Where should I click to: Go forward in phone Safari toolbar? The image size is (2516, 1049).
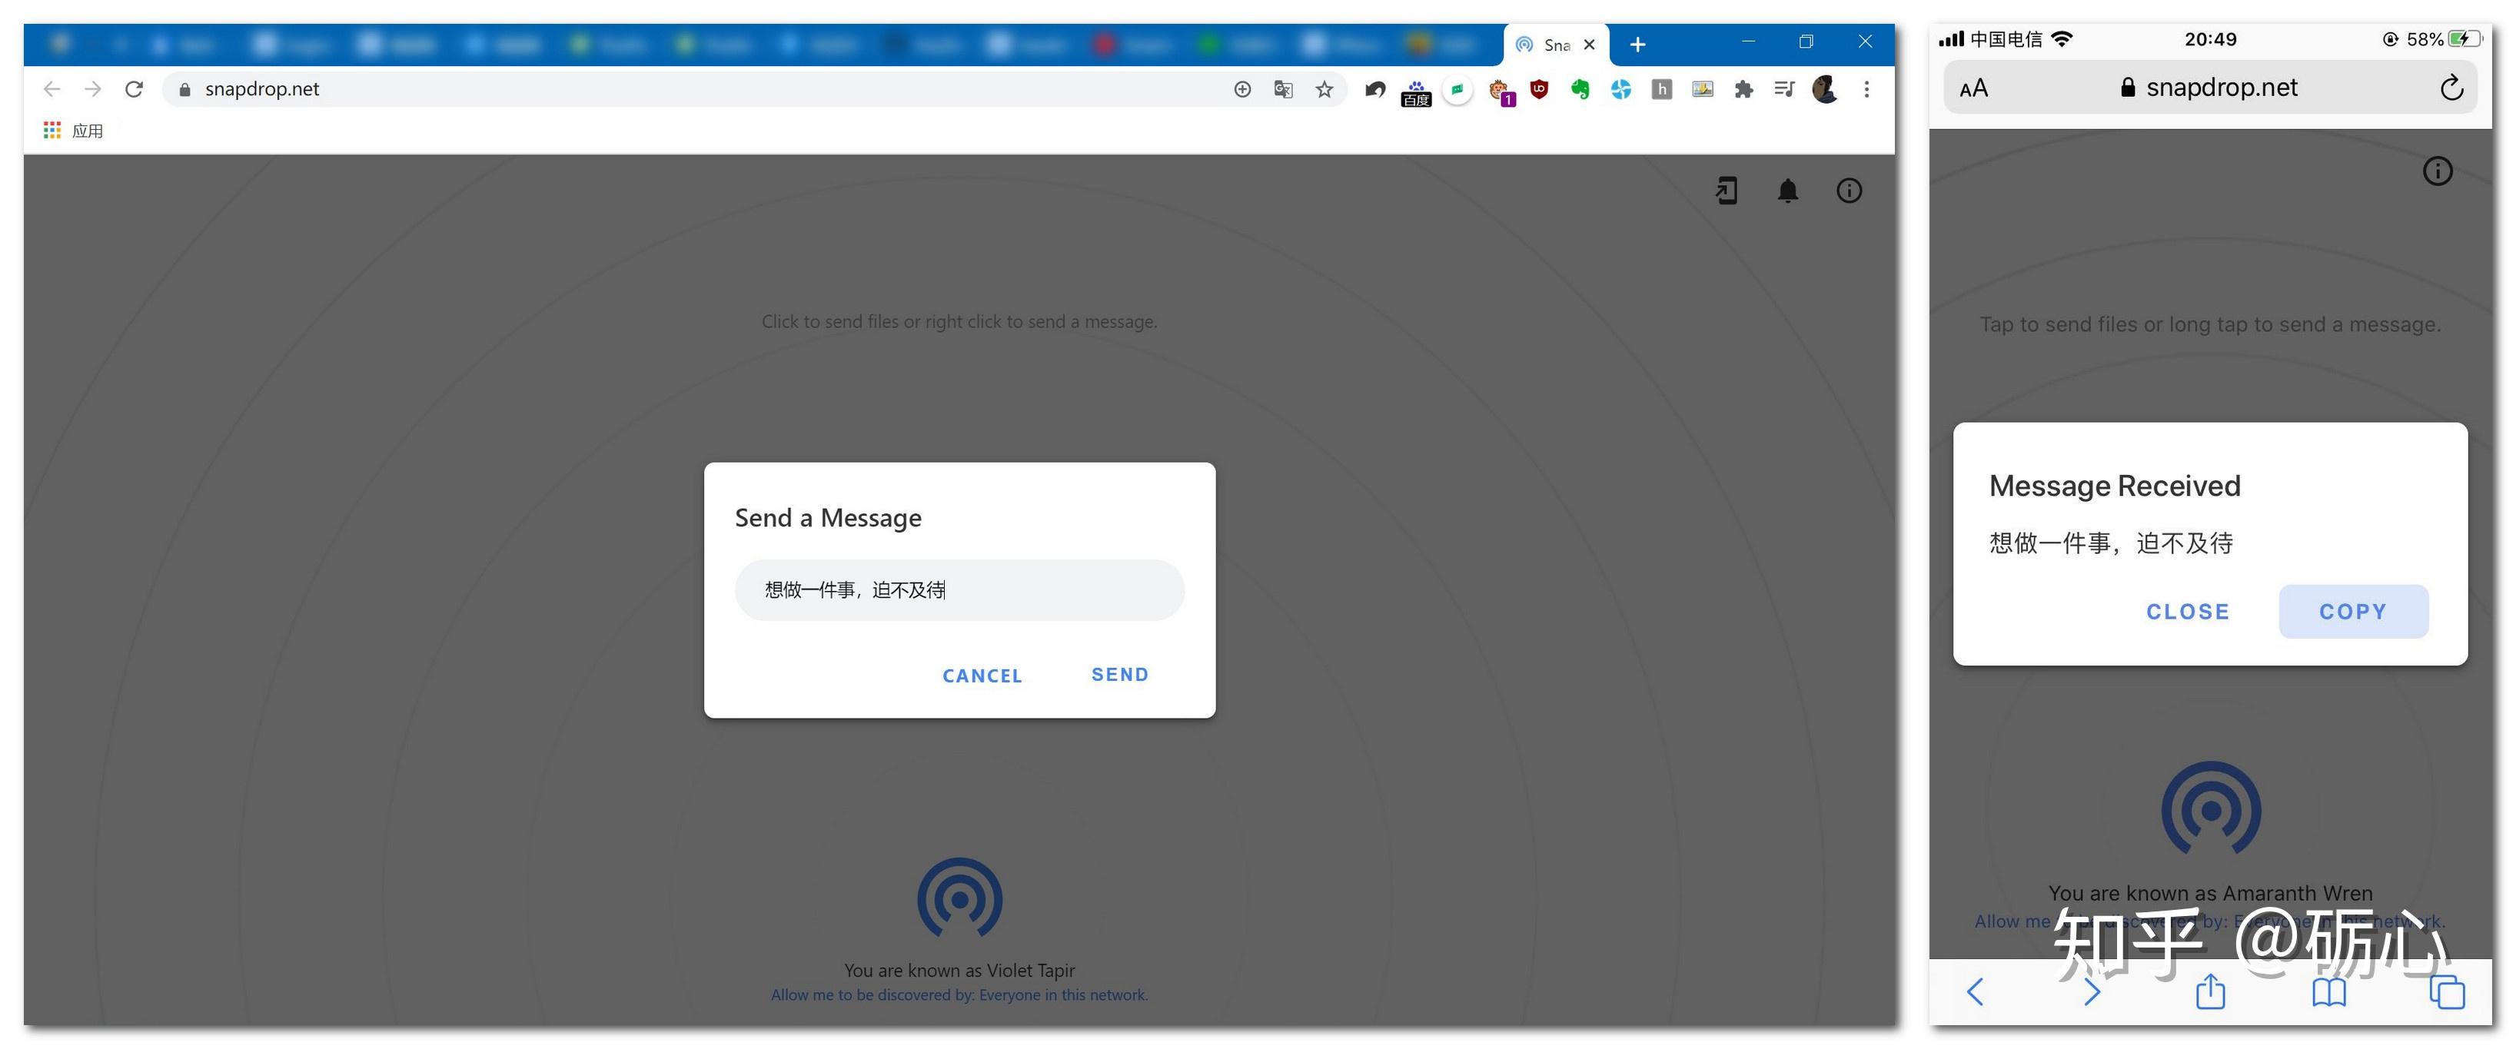[2092, 994]
